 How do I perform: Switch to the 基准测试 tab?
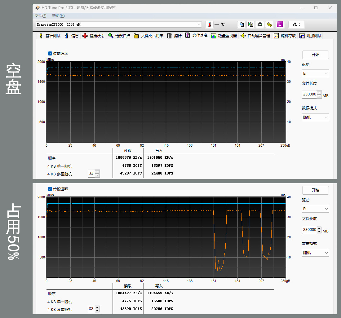click(x=50, y=36)
